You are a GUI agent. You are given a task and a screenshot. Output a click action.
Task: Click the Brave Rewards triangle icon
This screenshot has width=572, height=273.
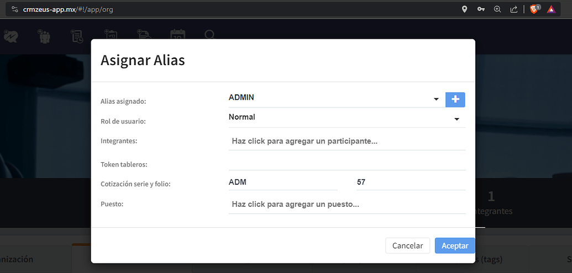click(552, 9)
